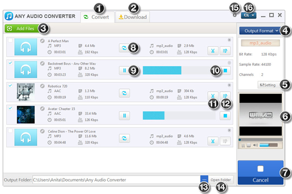Trim Celine Dion track with scissors icon
The image size is (292, 194).
[x=213, y=141]
